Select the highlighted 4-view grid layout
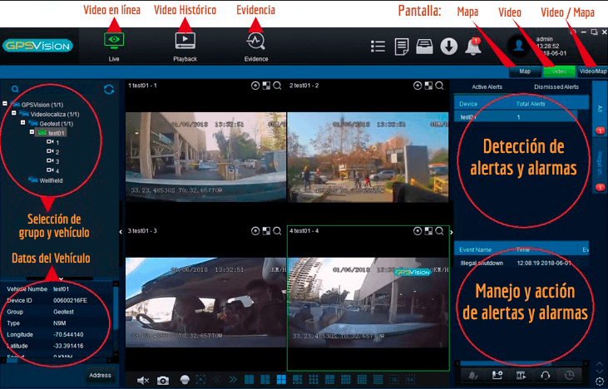Viewport: 608px width, 389px height. (x=281, y=379)
